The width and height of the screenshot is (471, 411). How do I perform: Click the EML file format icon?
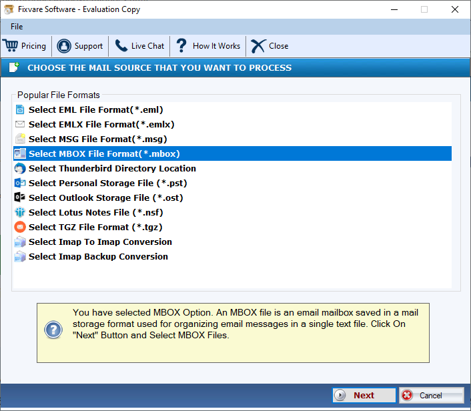20,109
